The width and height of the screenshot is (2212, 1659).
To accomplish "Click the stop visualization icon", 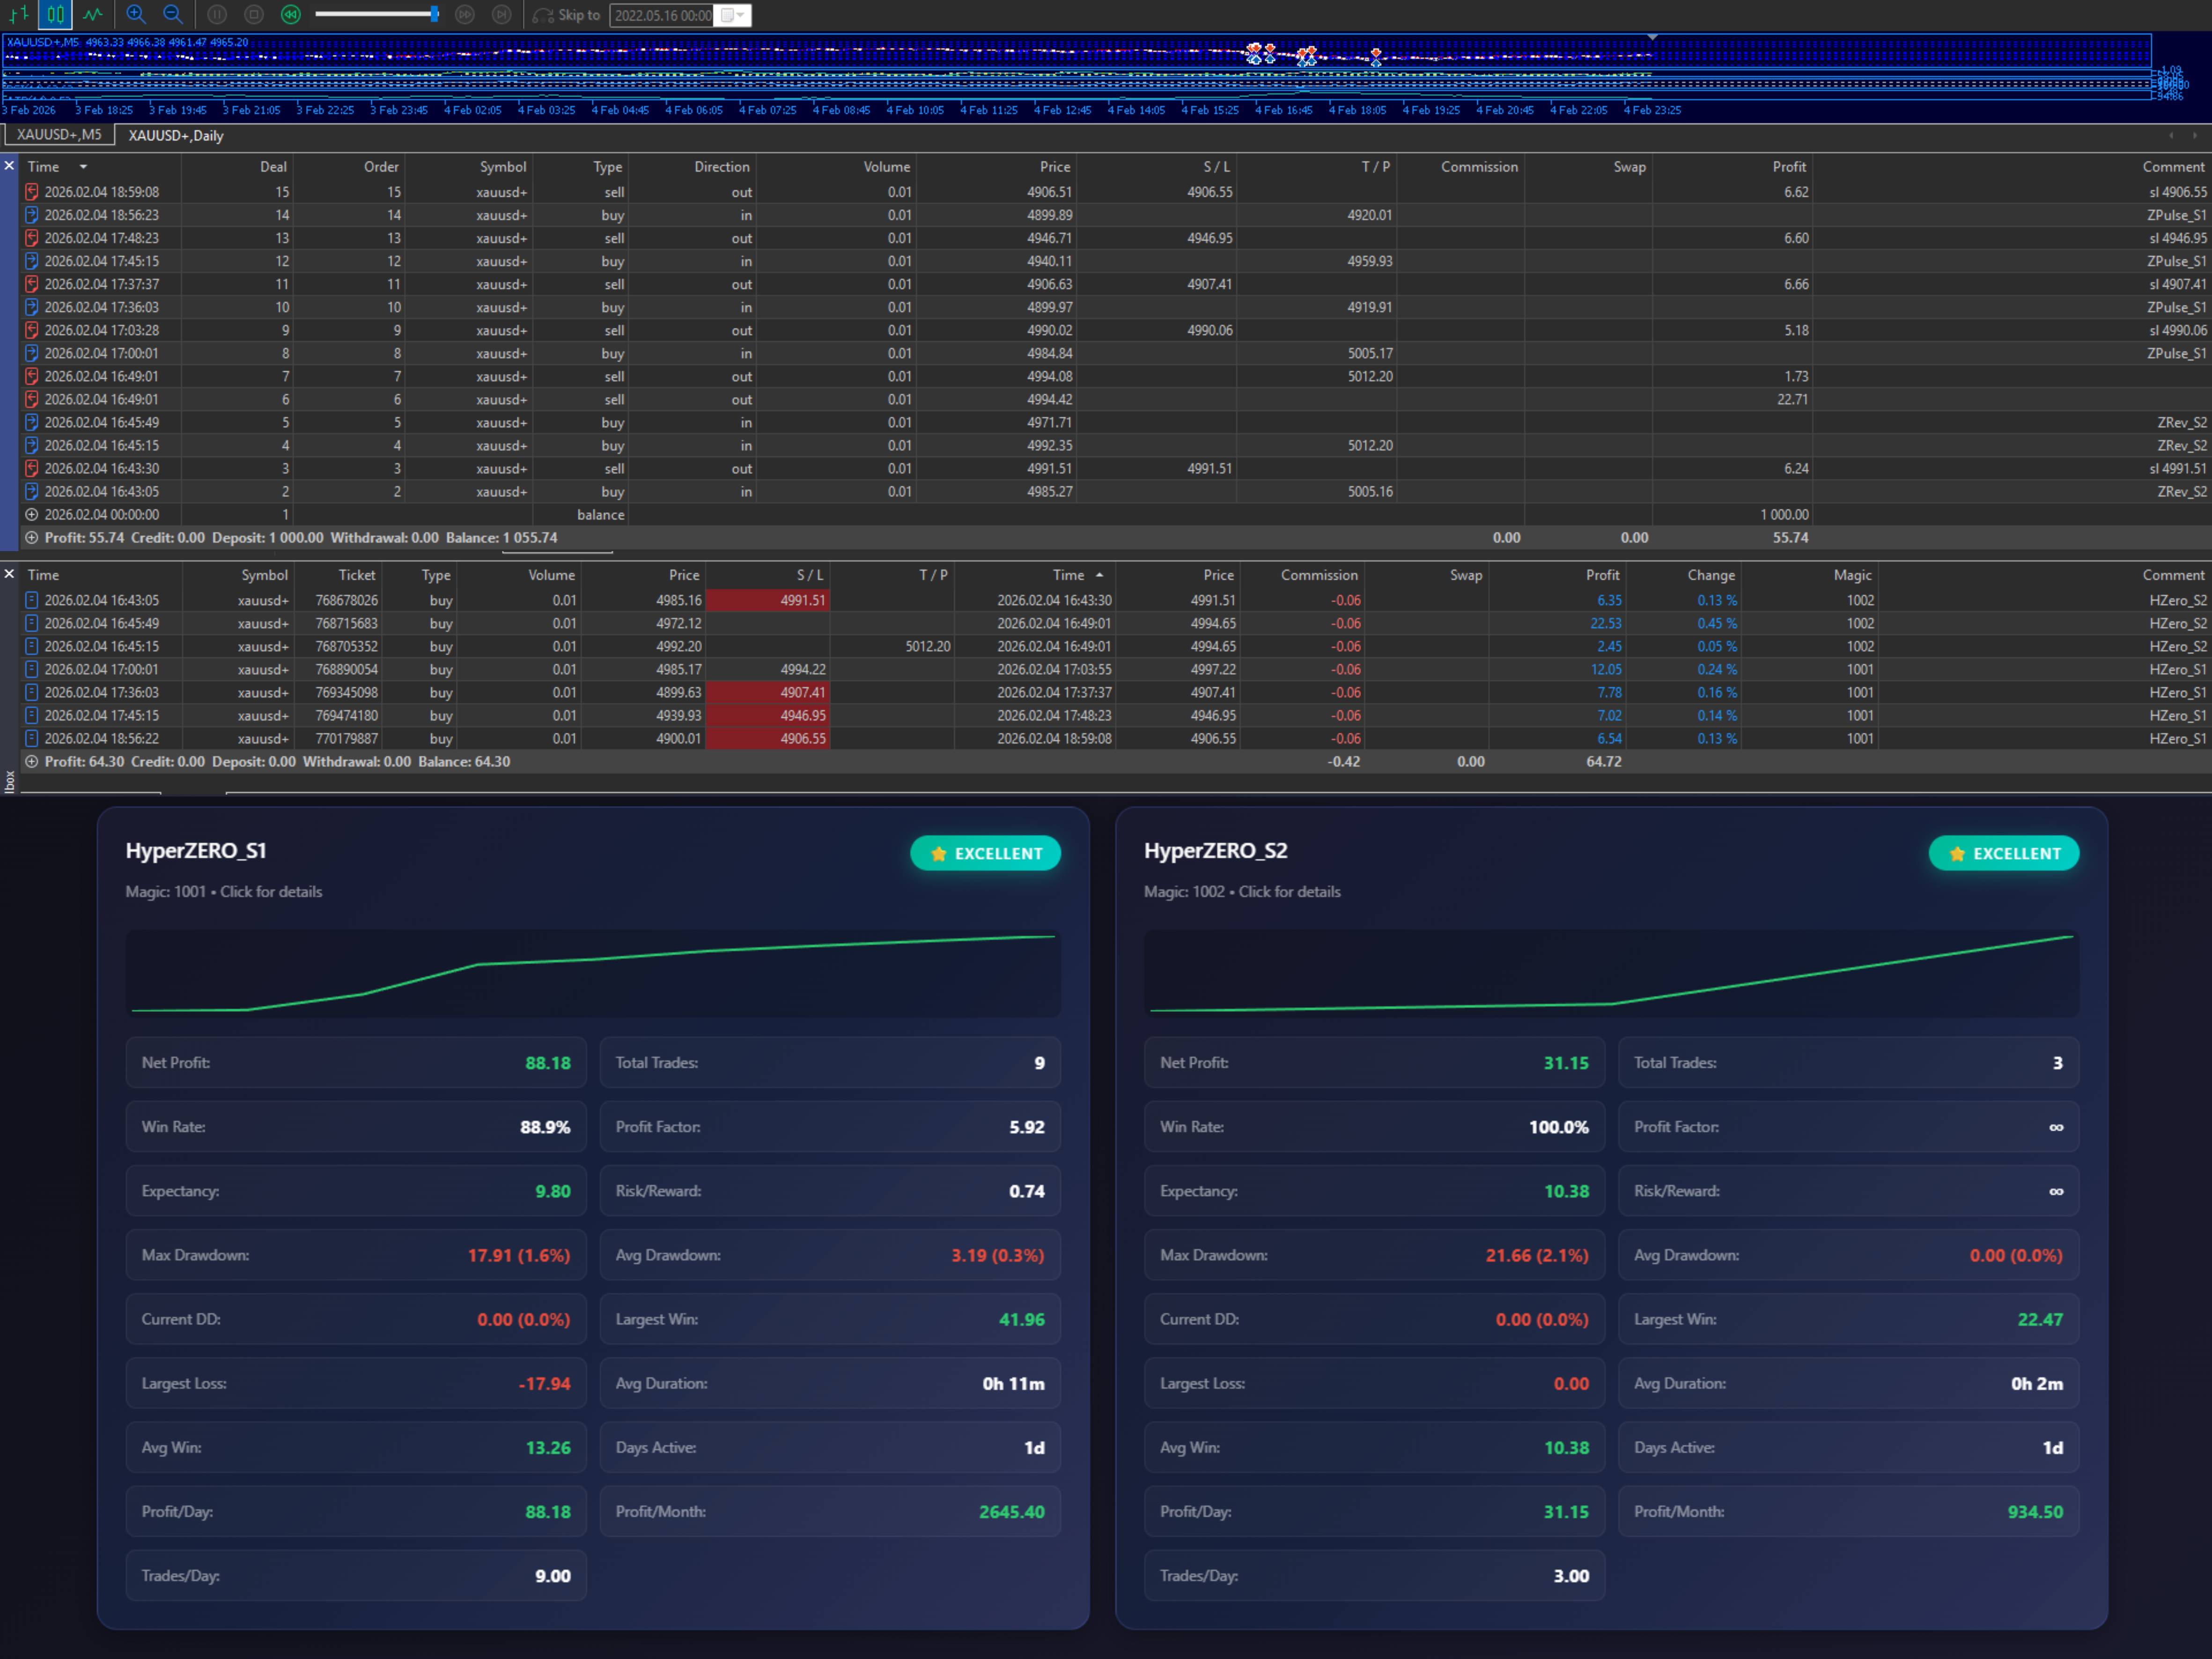I will (254, 14).
